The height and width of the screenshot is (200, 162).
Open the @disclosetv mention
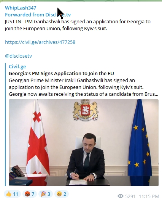(x=19, y=56)
